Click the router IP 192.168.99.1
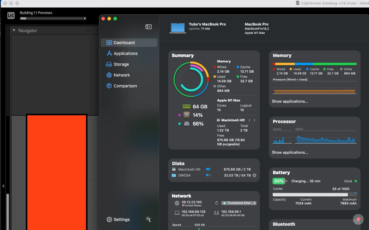Viewport: 369px width, 230px height. click(231, 212)
